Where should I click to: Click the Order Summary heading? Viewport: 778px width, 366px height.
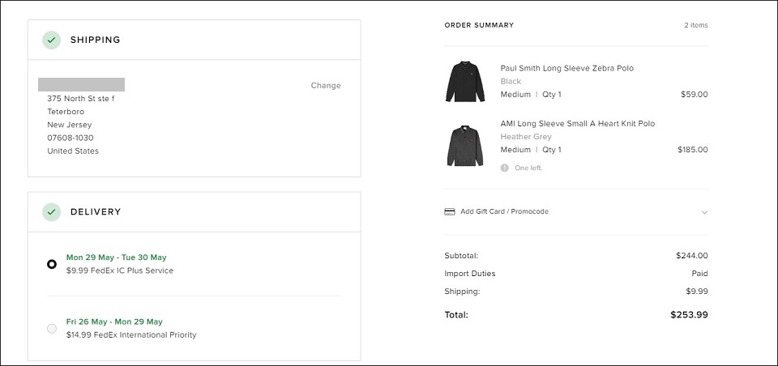[x=479, y=25]
